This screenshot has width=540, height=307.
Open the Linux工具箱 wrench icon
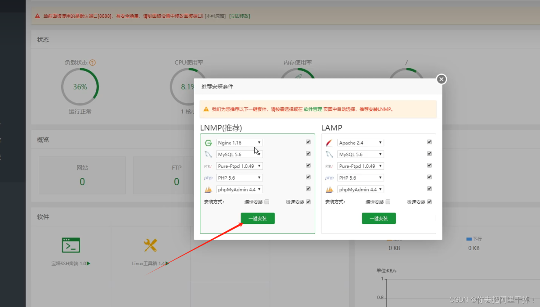150,245
